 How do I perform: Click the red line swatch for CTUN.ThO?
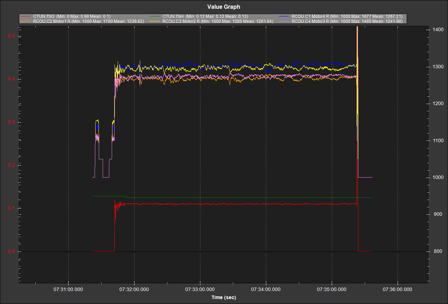click(x=26, y=16)
